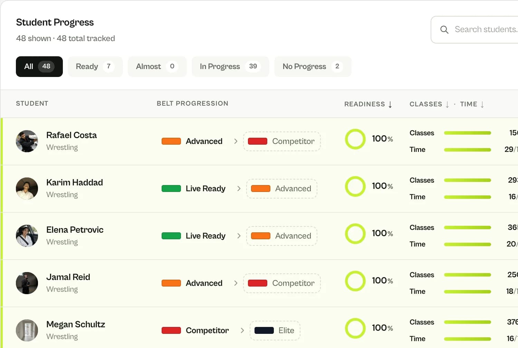
Task: Switch to the Almost filter tab
Action: click(157, 67)
